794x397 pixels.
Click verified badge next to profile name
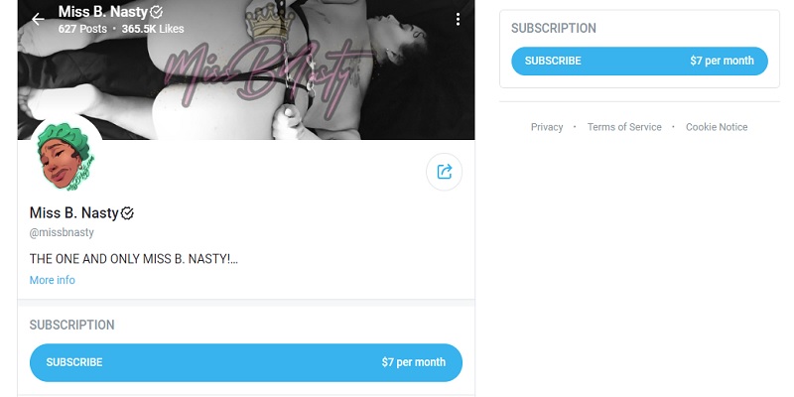(x=127, y=213)
